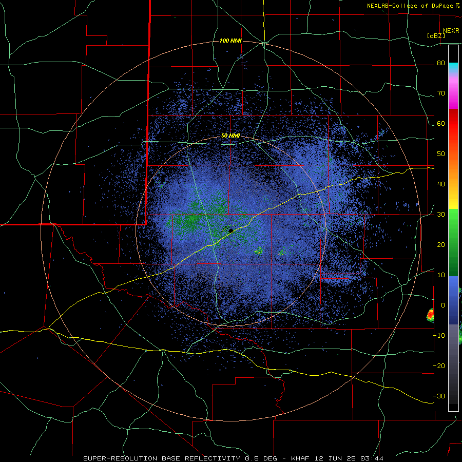Click the bright green section of the color bar

(x=453, y=224)
